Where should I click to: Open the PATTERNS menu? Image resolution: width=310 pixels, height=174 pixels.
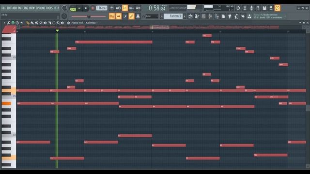tap(23, 8)
